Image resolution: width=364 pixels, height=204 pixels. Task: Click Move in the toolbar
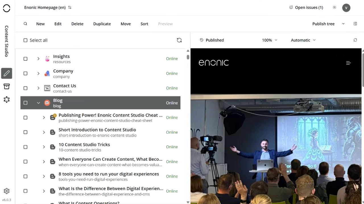pyautogui.click(x=126, y=24)
